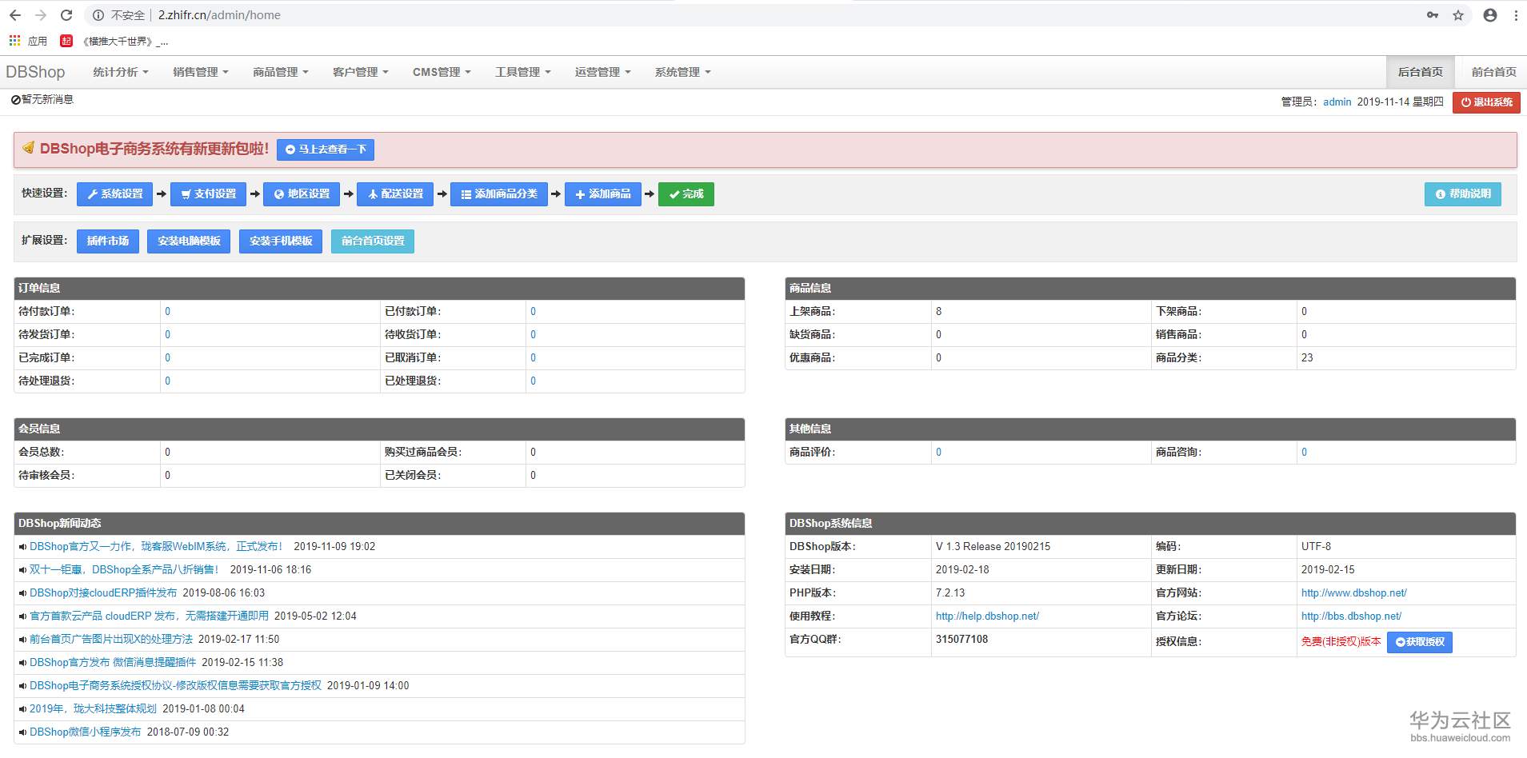Click the 不安全 site info icon

[98, 15]
